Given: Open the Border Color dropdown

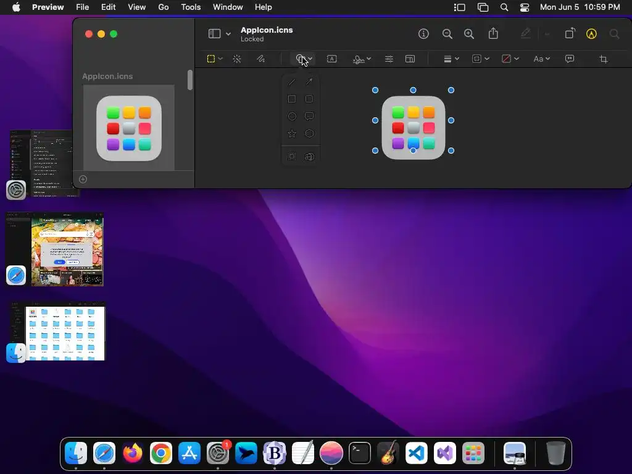Looking at the screenshot, I should pyautogui.click(x=480, y=59).
